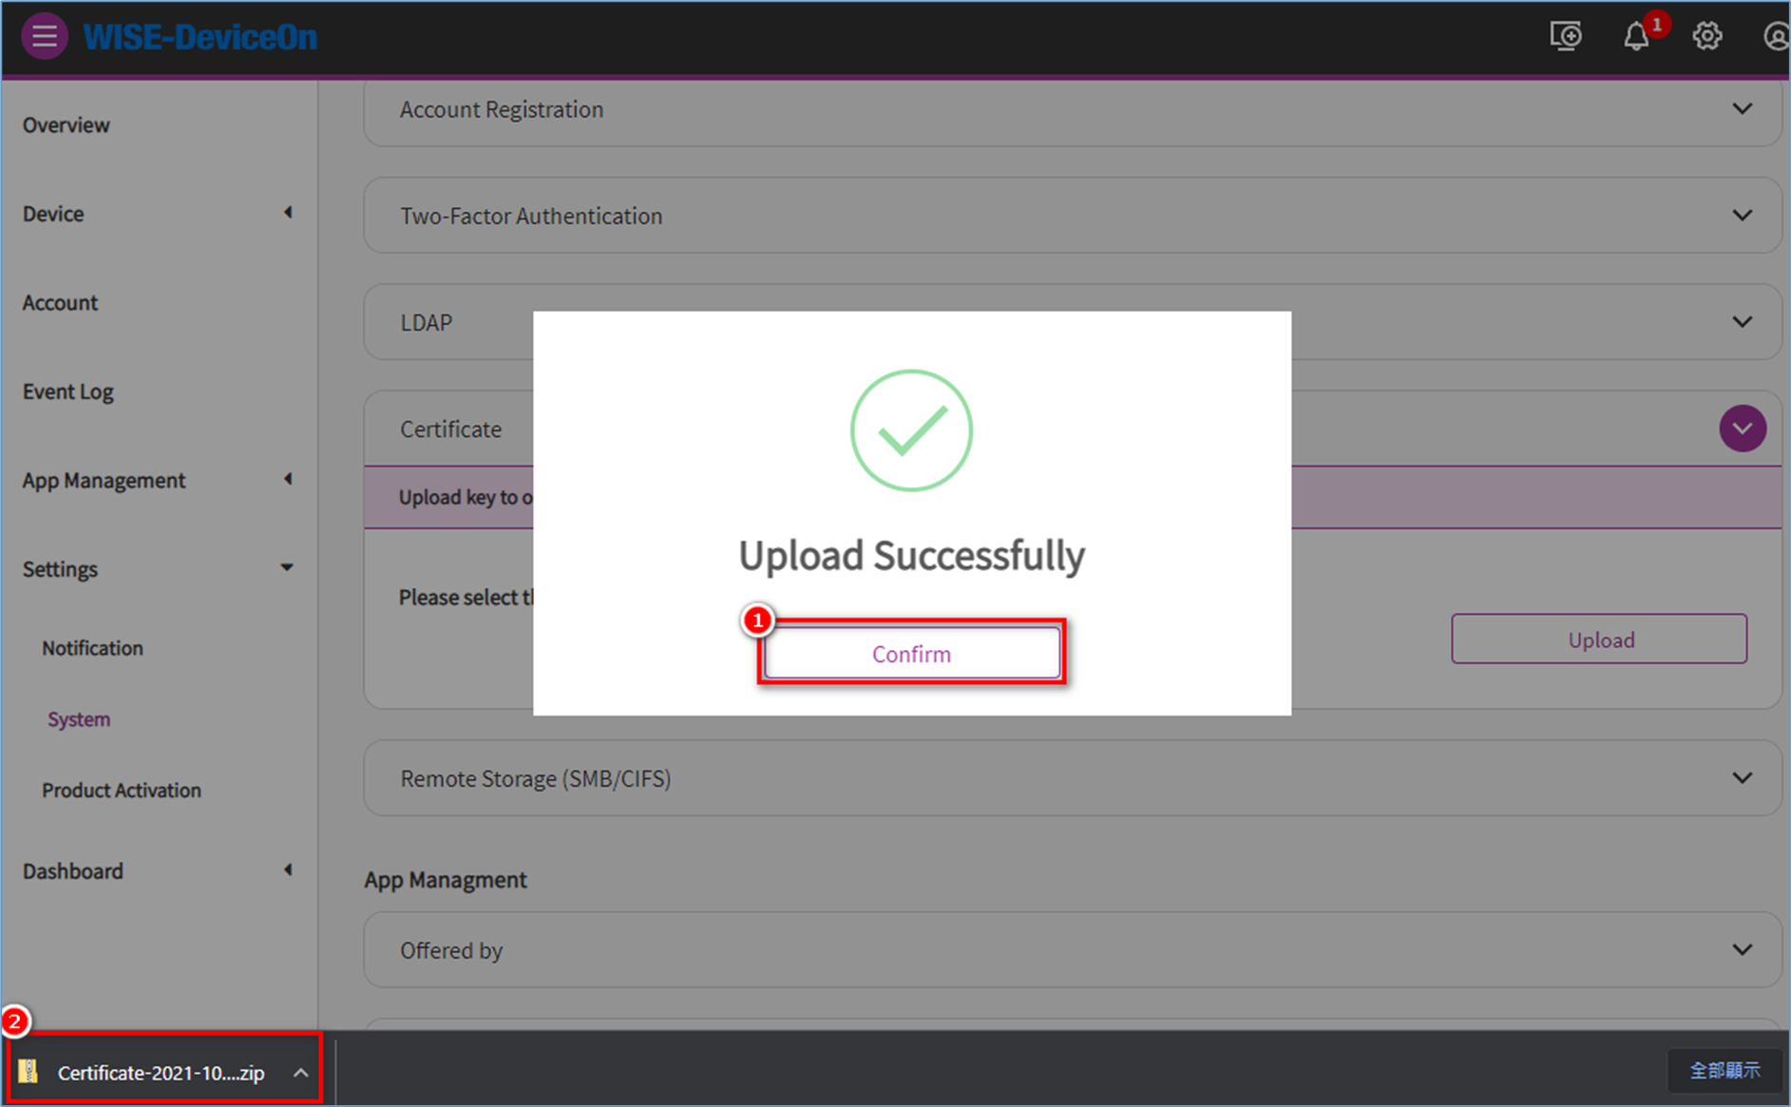Screen dimensions: 1791x1107
Task: Select Product Activation in sidebar
Action: point(122,791)
